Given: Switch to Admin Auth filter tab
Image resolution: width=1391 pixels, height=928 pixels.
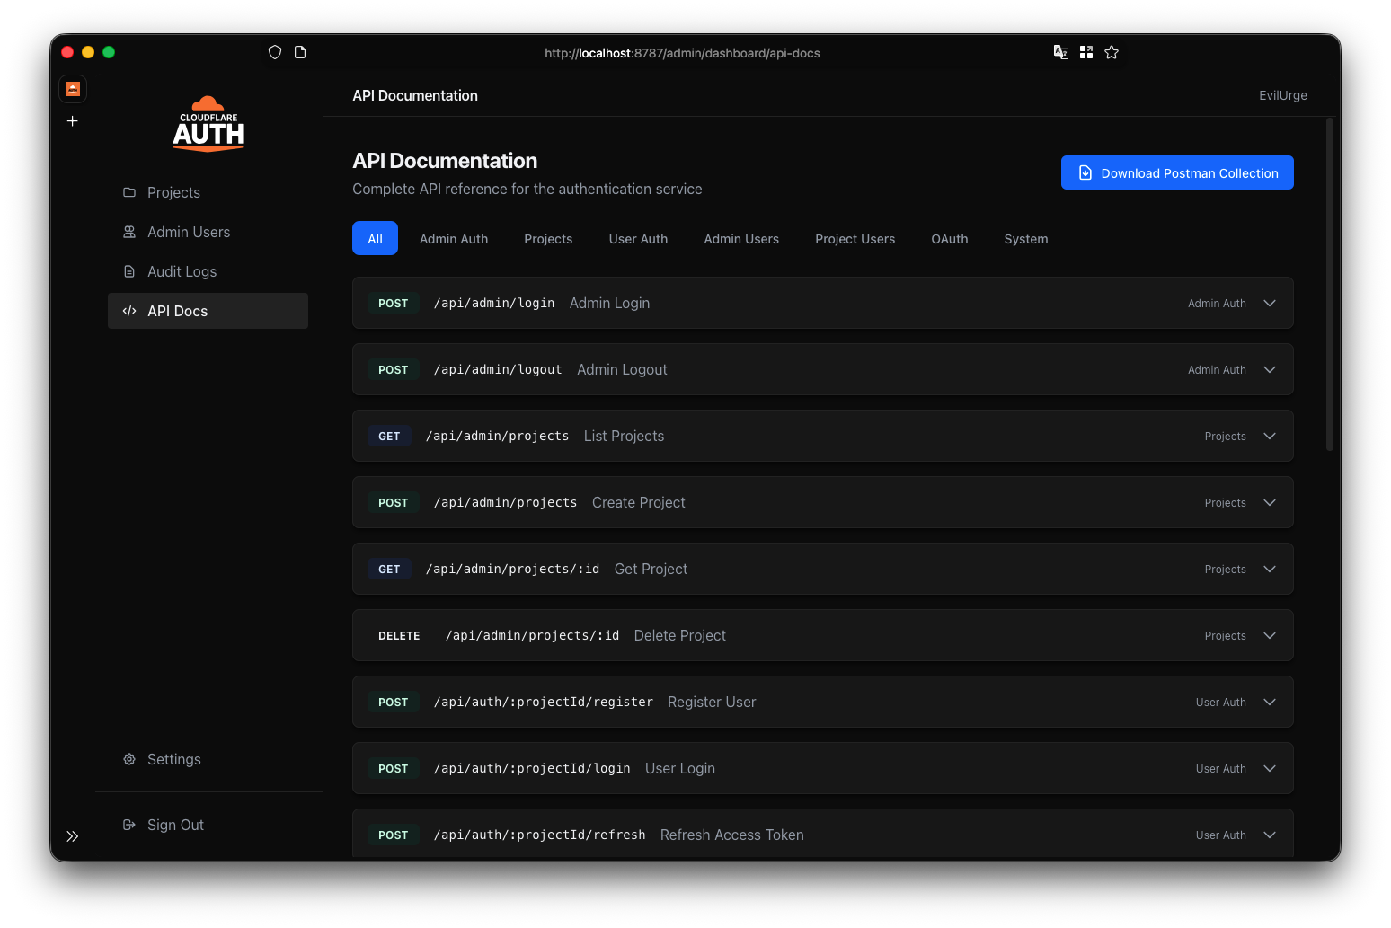Looking at the screenshot, I should click(454, 239).
